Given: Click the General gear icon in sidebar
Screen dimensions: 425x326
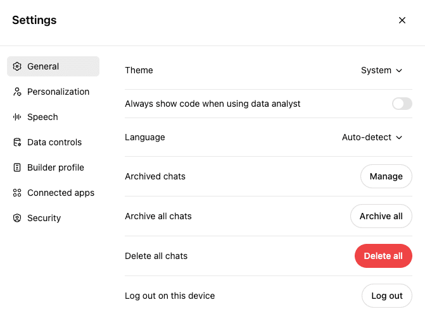Looking at the screenshot, I should 17,66.
